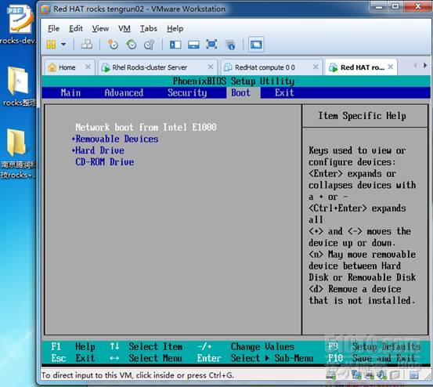
Task: Close the RedHat compute 0 0 tab
Action: [316, 67]
